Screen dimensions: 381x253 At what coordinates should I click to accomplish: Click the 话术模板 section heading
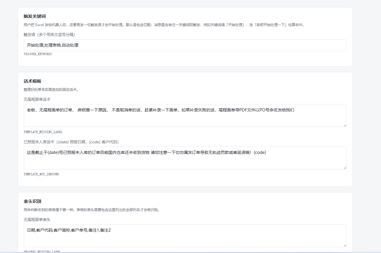click(33, 81)
